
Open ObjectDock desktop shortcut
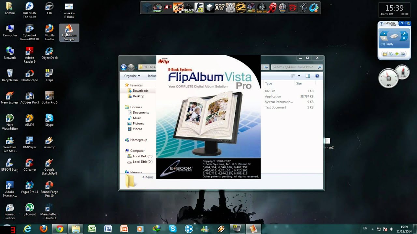pyautogui.click(x=50, y=53)
